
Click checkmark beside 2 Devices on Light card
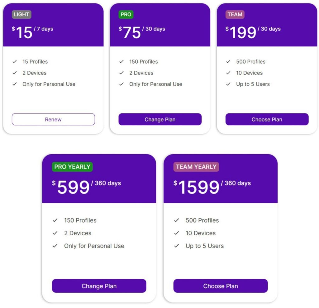(x=15, y=73)
